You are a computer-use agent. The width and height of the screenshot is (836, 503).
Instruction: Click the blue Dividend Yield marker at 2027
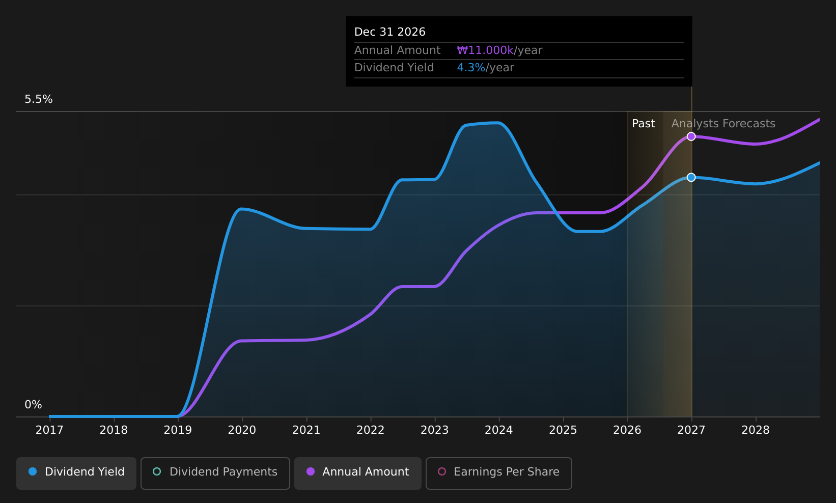pos(691,177)
